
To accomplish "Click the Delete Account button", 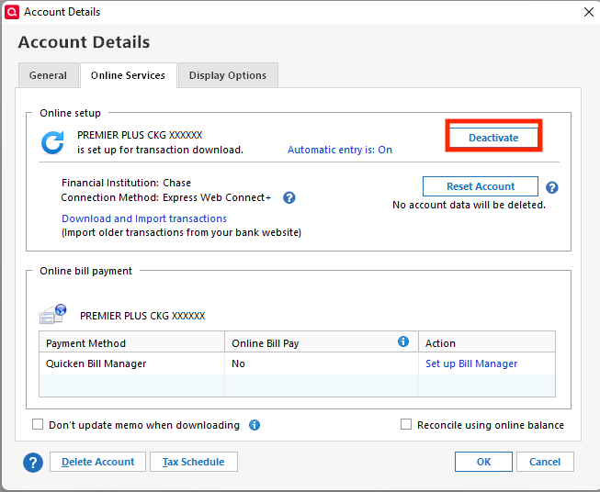I will 97,462.
